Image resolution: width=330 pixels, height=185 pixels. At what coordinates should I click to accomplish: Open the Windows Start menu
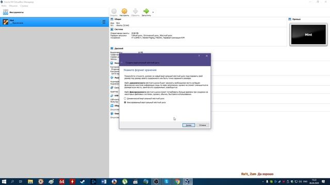pyautogui.click(x=4, y=181)
